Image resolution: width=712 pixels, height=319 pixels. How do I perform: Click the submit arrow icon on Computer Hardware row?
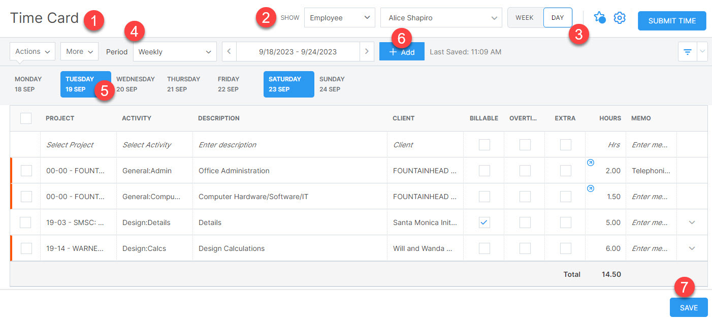click(x=591, y=188)
